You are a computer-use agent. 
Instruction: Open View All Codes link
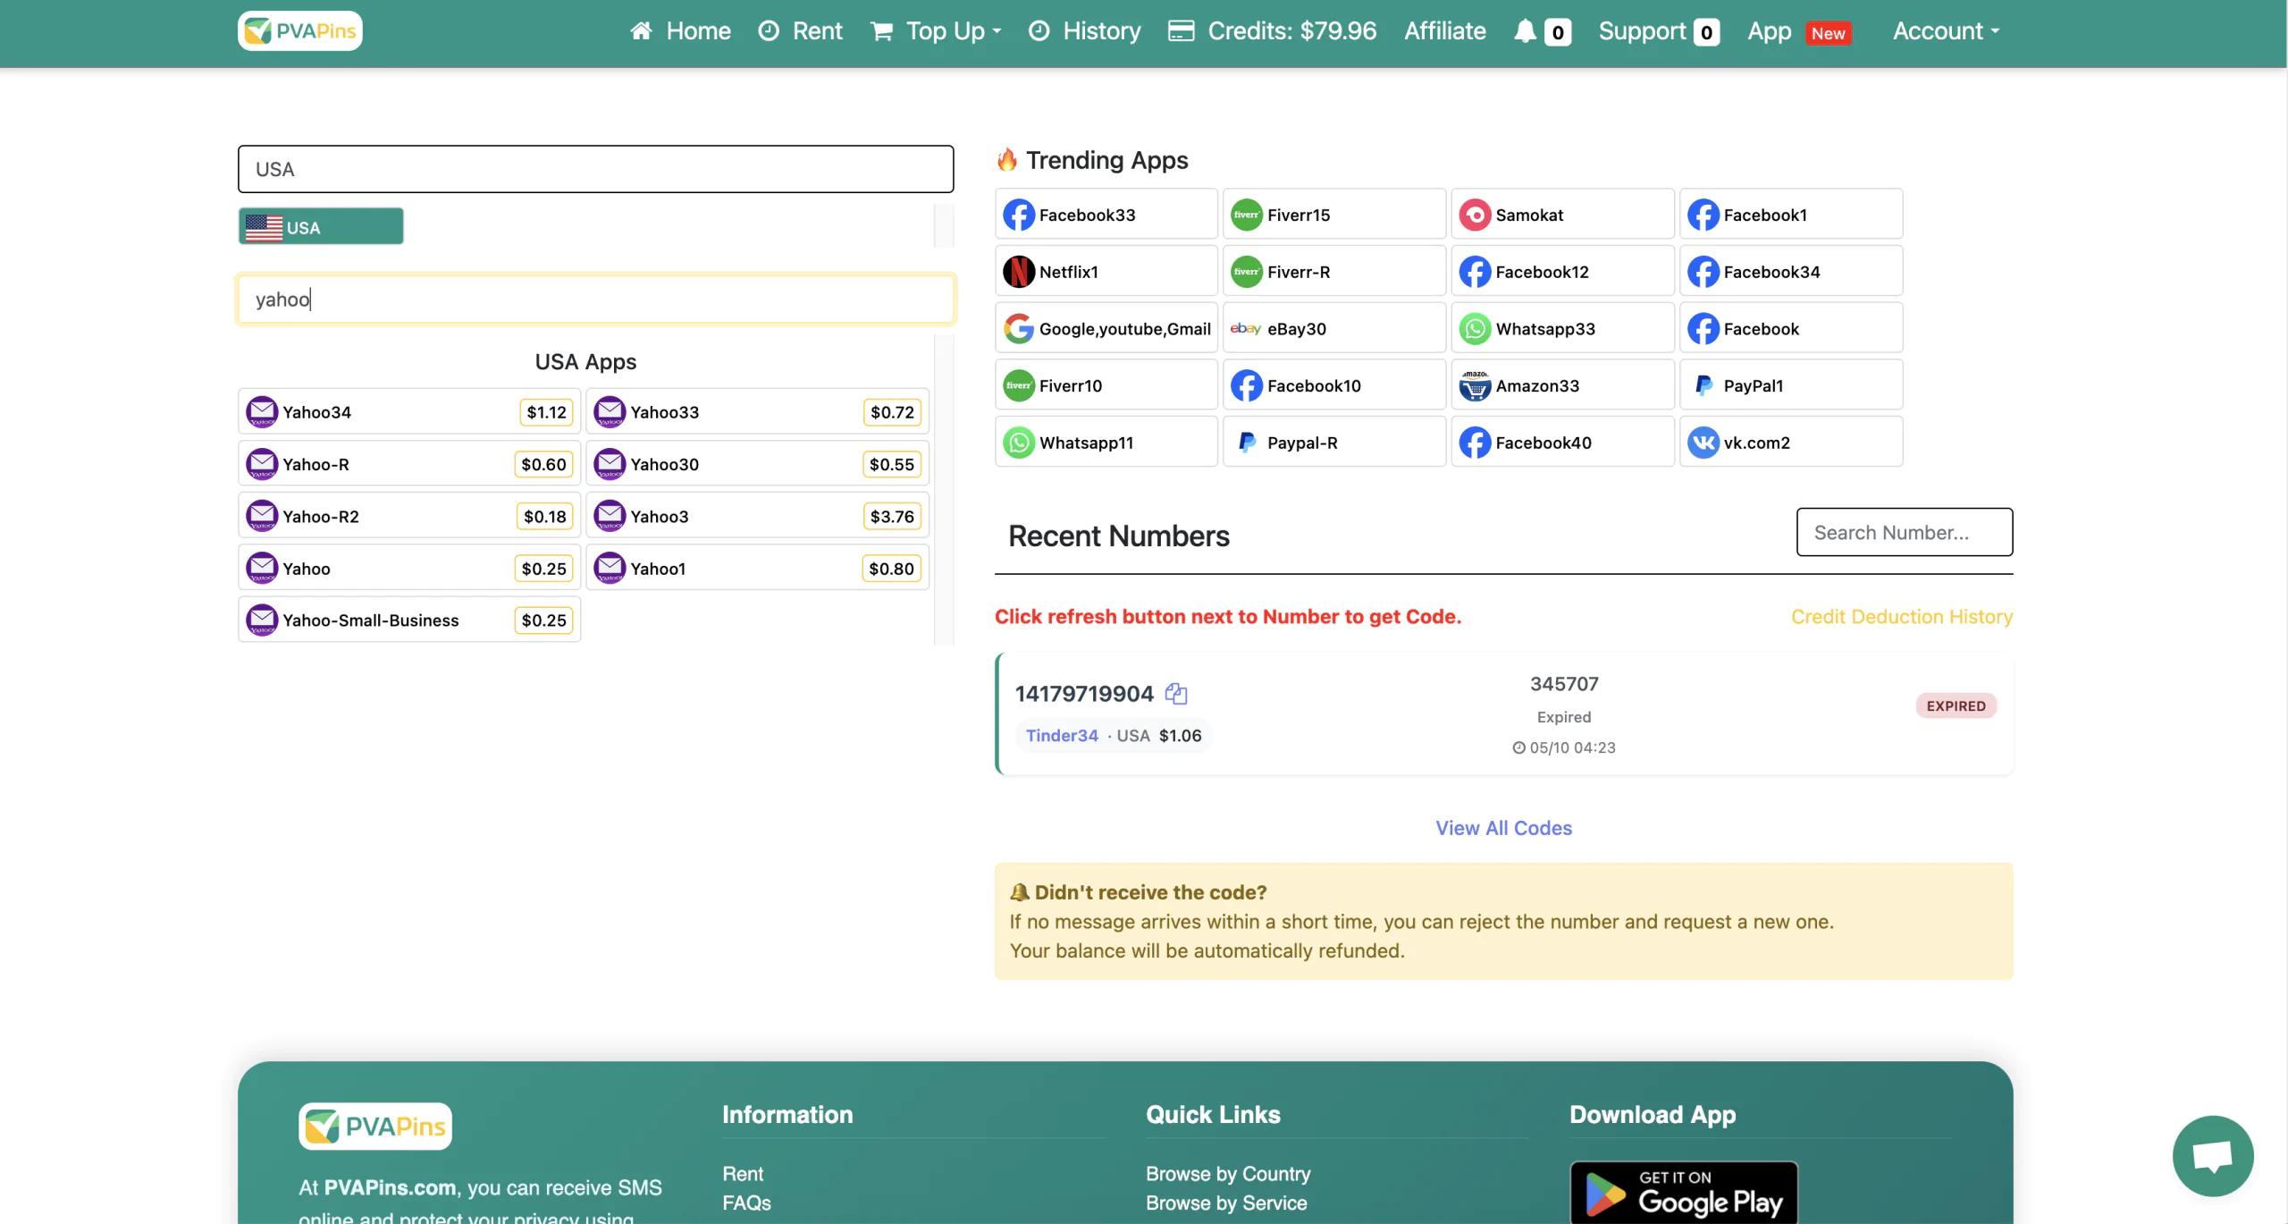pos(1503,828)
